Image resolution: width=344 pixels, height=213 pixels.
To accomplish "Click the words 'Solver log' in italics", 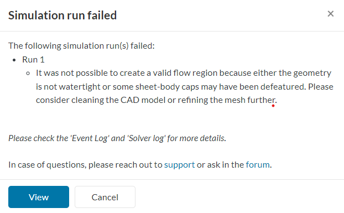I will [x=146, y=138].
